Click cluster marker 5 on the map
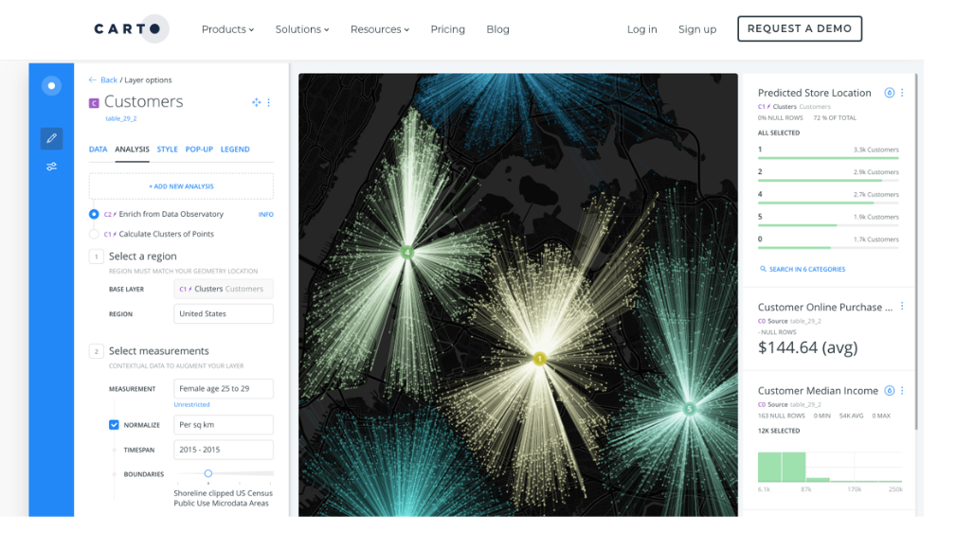This screenshot has height=549, width=956. (x=689, y=409)
